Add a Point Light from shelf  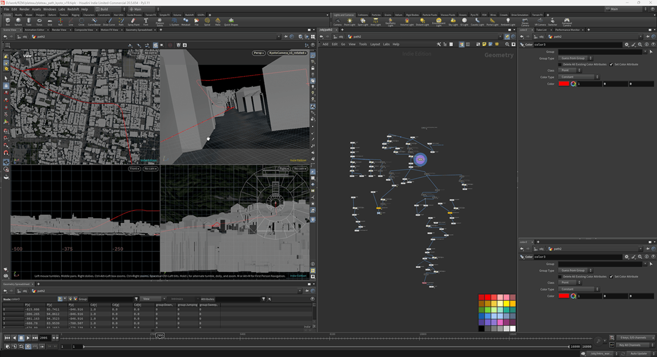point(350,21)
